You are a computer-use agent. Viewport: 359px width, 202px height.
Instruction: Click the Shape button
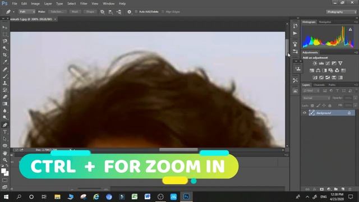coord(90,12)
